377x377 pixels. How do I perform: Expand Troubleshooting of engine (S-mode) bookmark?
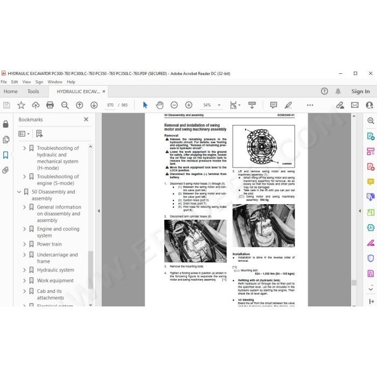pos(24,177)
